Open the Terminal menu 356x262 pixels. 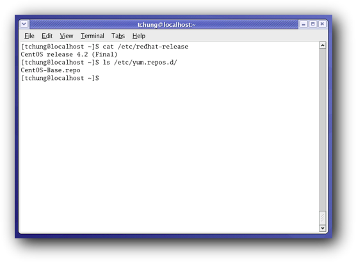[x=92, y=36]
